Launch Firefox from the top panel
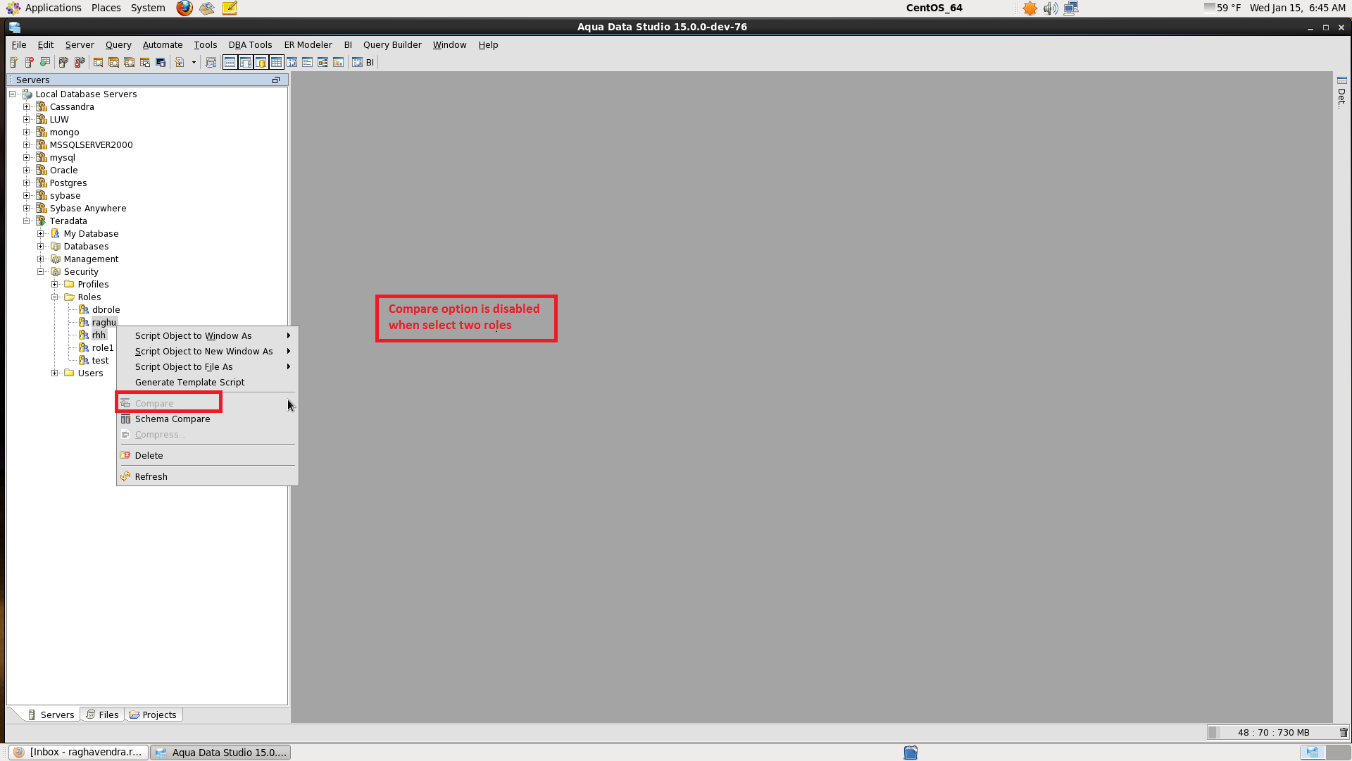 pyautogui.click(x=184, y=8)
